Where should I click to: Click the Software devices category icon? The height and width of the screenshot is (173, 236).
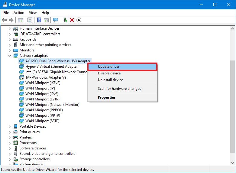click(16, 148)
